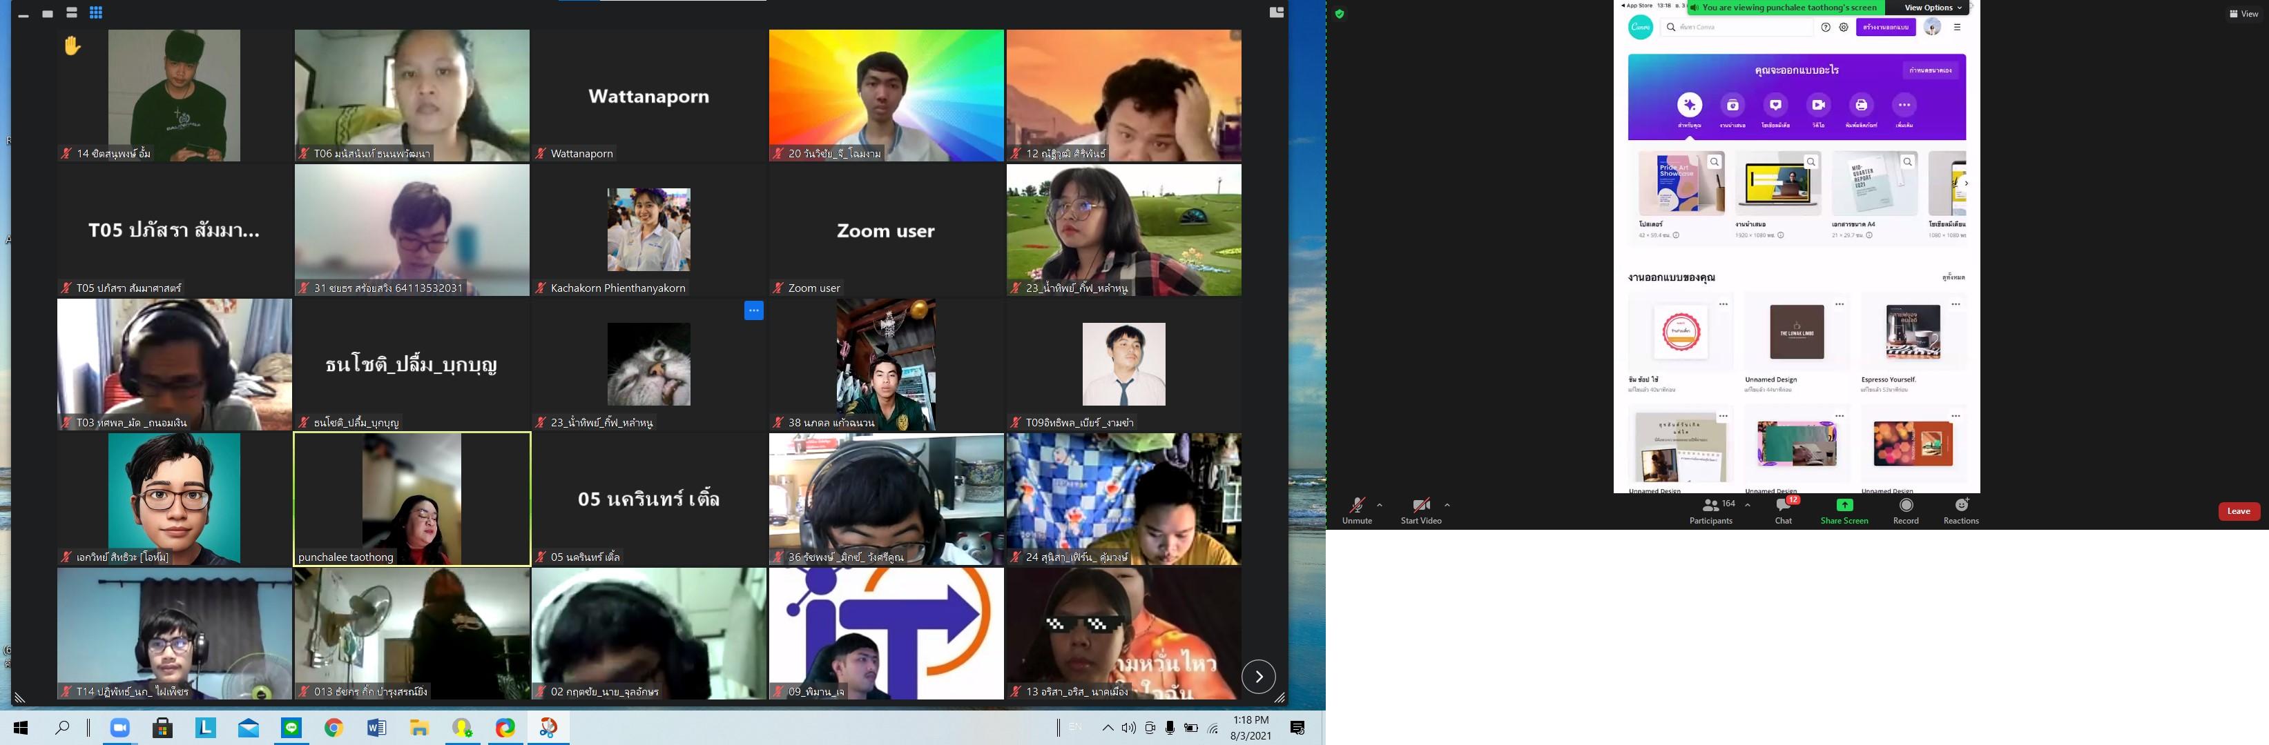Click the green Share Screen button

click(x=1844, y=511)
